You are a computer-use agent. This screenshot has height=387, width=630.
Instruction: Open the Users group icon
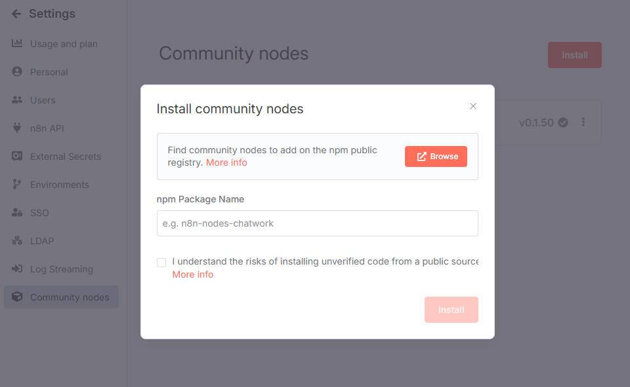(x=17, y=100)
